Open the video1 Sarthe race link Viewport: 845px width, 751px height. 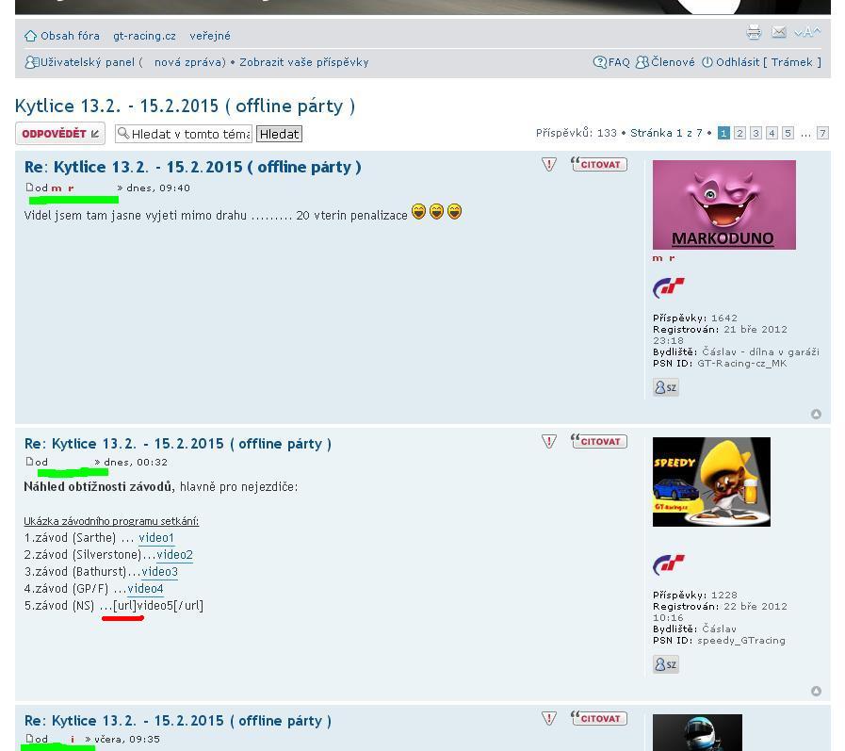pyautogui.click(x=156, y=538)
